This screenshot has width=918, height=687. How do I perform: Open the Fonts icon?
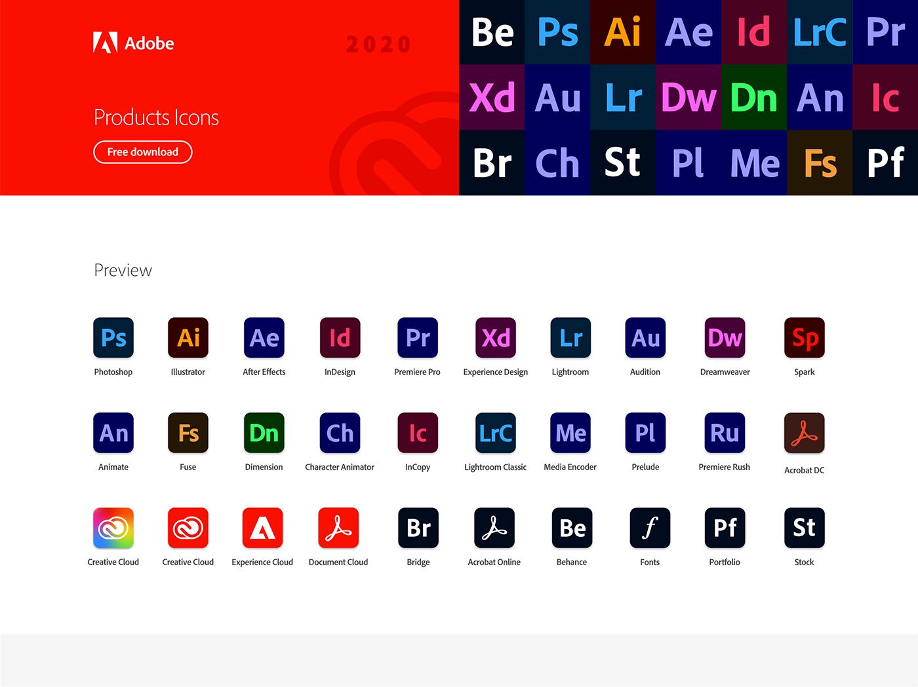click(x=650, y=528)
